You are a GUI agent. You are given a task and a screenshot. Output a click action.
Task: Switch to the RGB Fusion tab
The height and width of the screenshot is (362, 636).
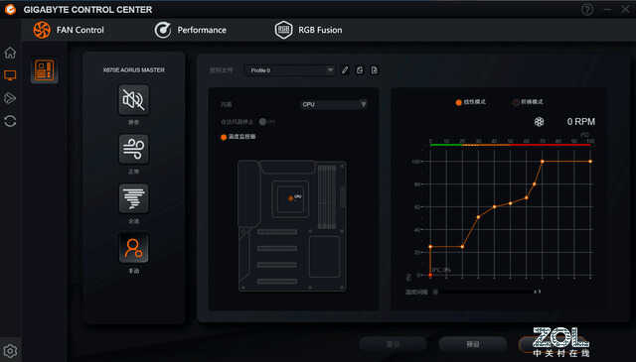pos(308,30)
